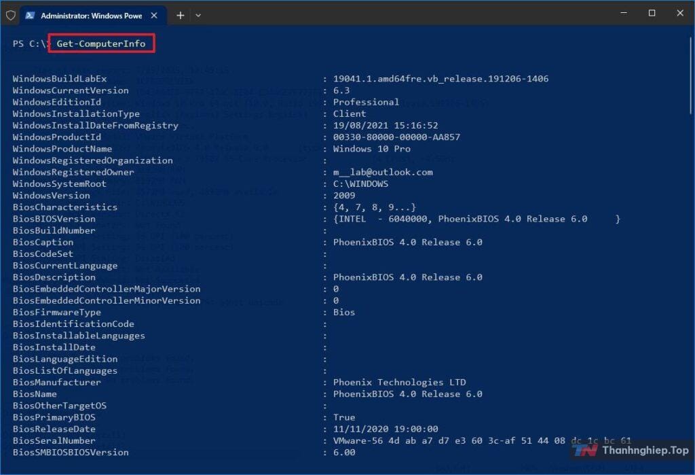The width and height of the screenshot is (695, 475).
Task: Click the BiosCharacteristics property name
Action: pyautogui.click(x=65, y=207)
